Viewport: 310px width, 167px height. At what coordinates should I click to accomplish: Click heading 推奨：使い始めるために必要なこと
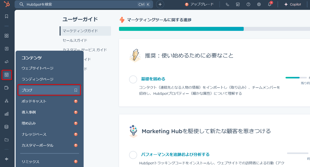pos(189,56)
